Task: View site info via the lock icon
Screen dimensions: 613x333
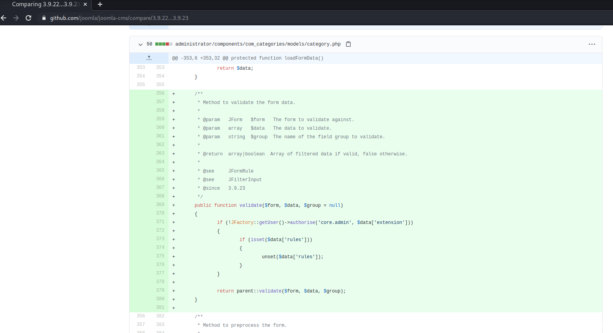Action: [44, 18]
